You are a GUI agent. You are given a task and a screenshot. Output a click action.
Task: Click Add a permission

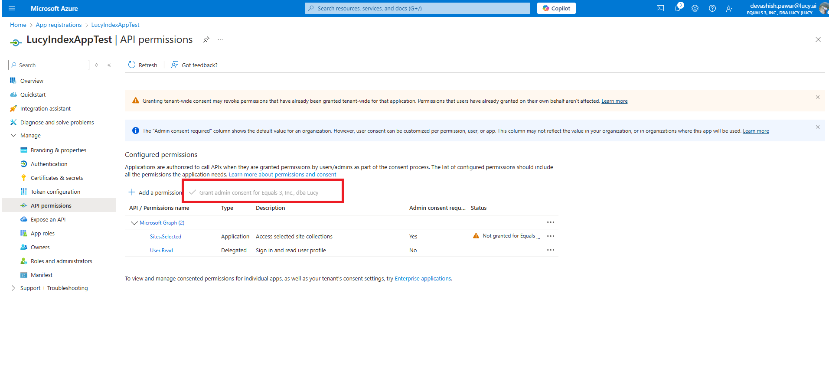[155, 192]
